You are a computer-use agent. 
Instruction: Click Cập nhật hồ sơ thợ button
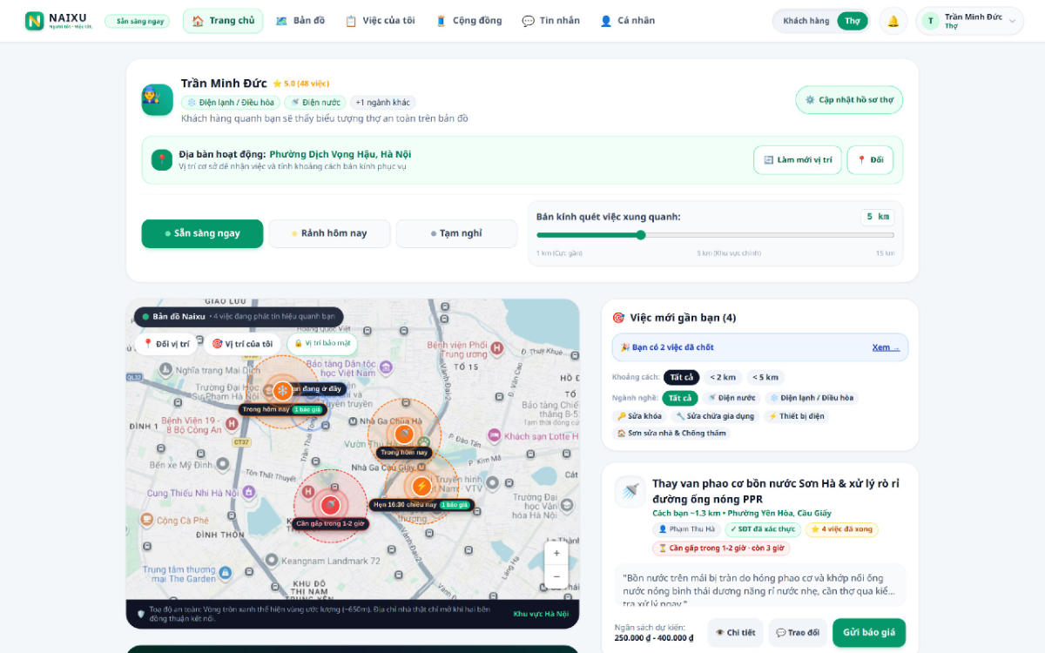pos(849,100)
